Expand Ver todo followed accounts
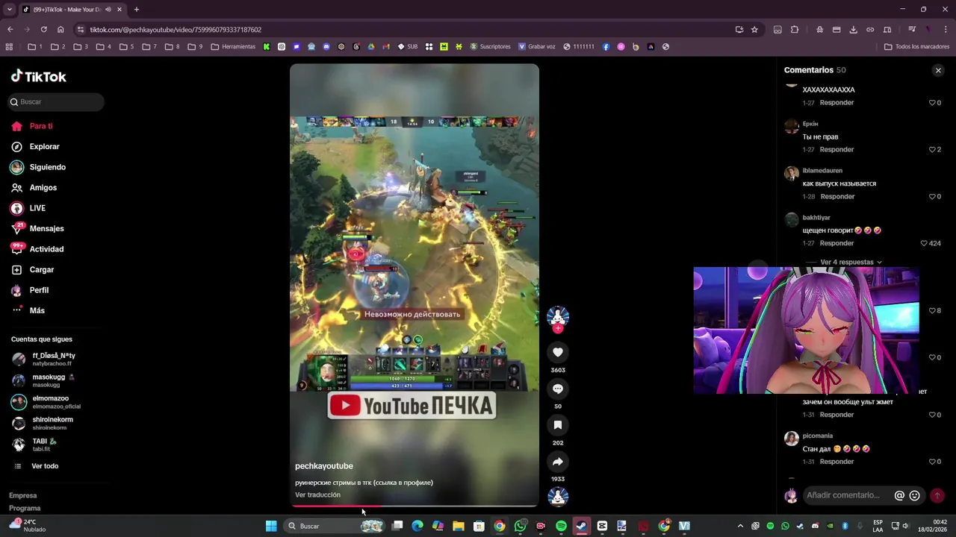The width and height of the screenshot is (956, 537). 45,466
